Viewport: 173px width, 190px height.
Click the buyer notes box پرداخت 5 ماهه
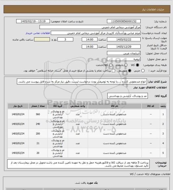pyautogui.click(x=78, y=164)
